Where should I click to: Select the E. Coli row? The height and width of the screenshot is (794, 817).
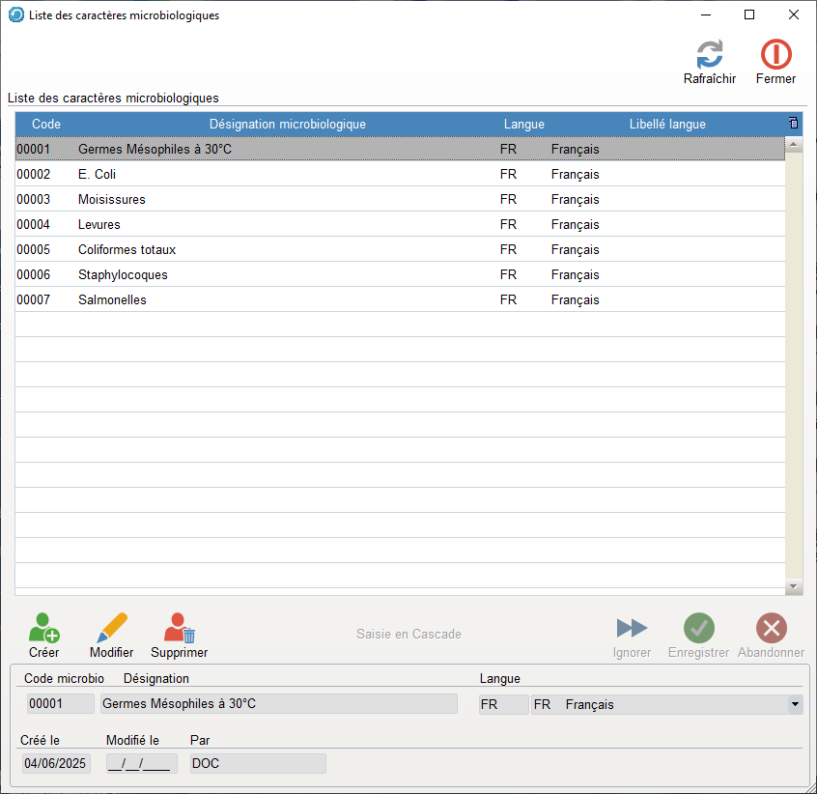point(290,175)
